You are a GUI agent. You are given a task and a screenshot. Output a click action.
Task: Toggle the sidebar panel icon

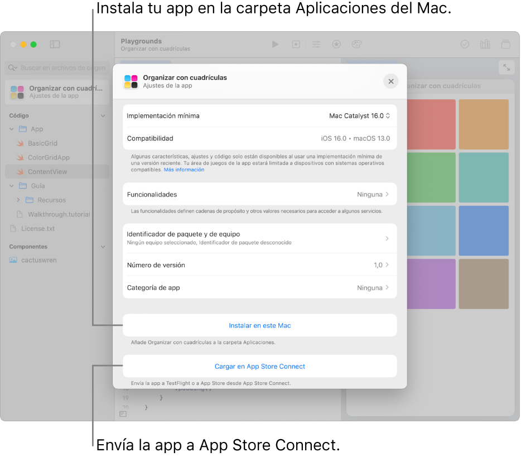[x=55, y=44]
